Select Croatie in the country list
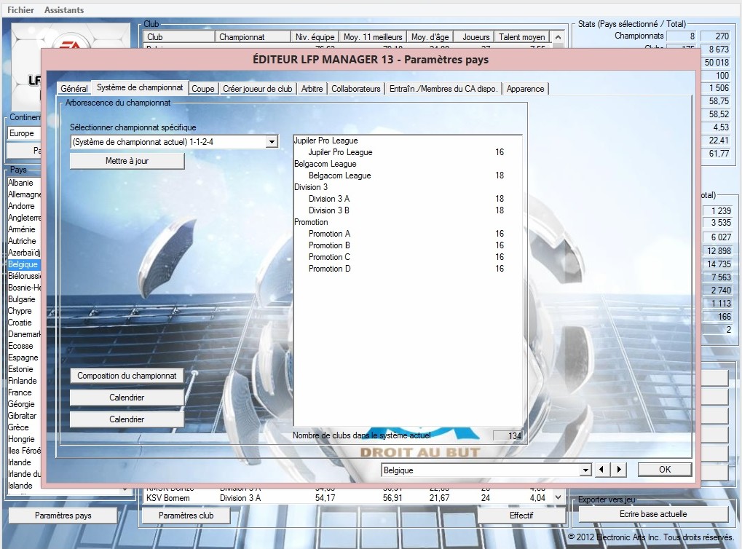 click(x=20, y=323)
